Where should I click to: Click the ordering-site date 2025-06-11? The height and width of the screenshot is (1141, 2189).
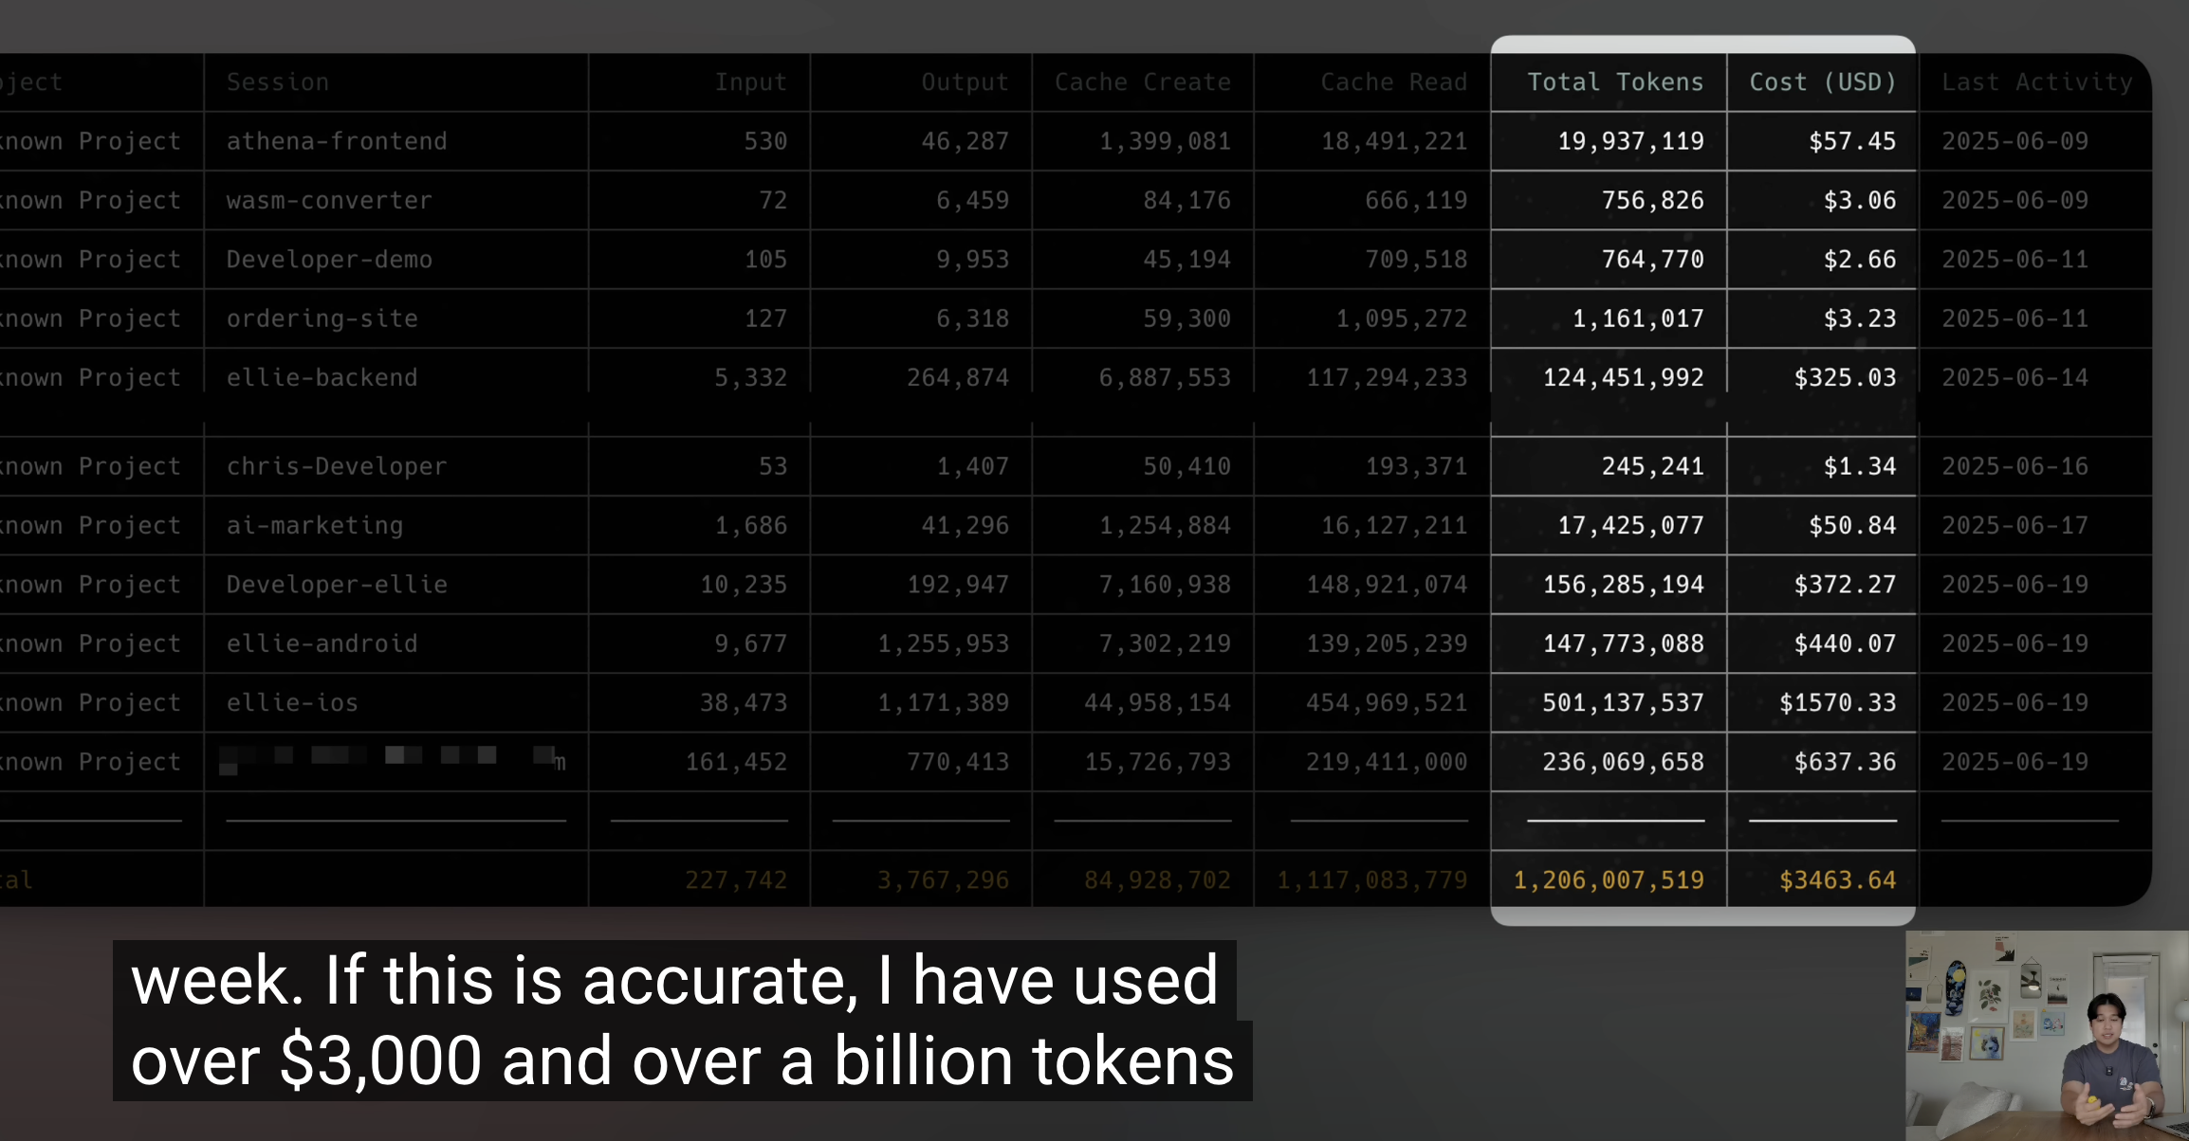click(2014, 319)
